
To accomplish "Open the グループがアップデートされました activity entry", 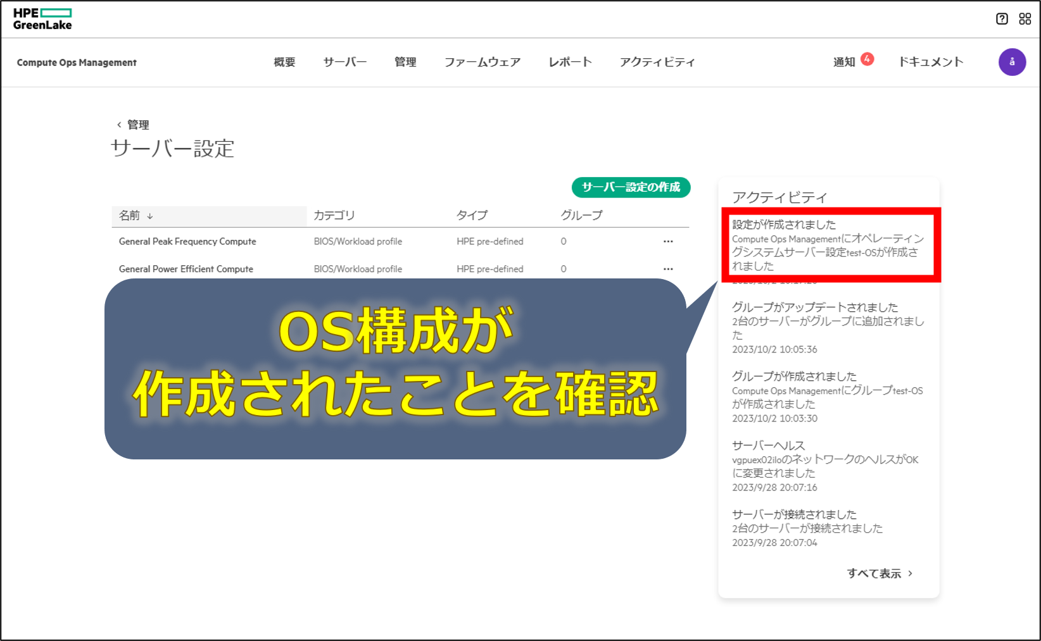I will coord(828,328).
